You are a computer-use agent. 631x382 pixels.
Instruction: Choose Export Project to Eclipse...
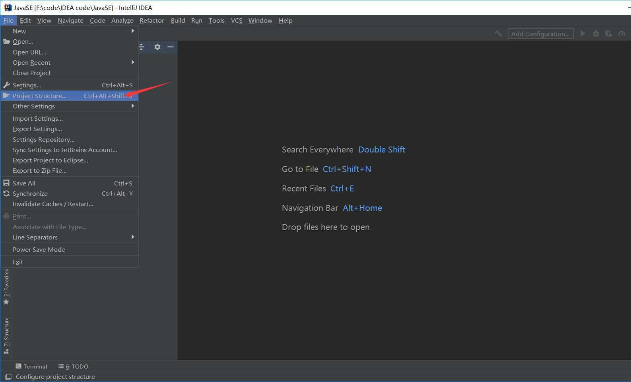coord(70,160)
